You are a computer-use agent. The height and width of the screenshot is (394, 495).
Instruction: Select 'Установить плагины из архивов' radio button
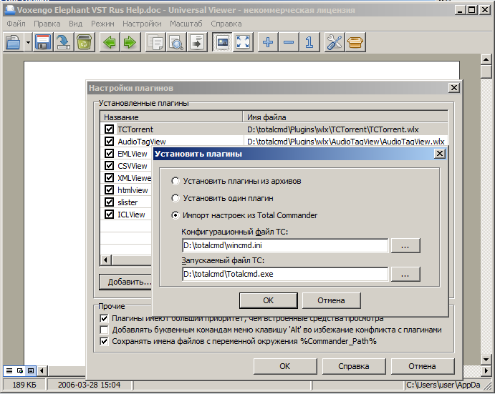coord(176,181)
